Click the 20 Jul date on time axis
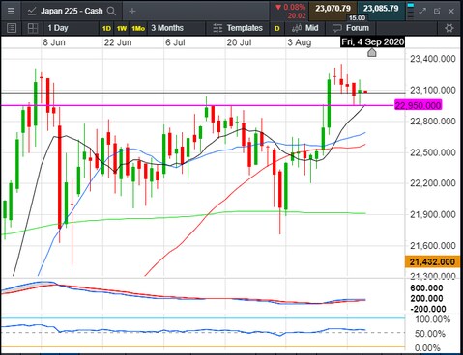The width and height of the screenshot is (463, 355). [239, 42]
